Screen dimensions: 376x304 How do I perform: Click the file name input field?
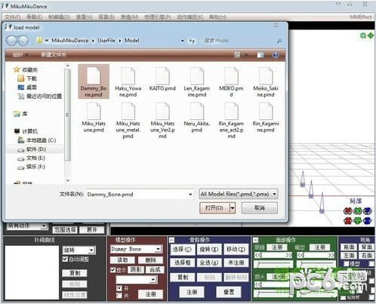[x=140, y=194]
